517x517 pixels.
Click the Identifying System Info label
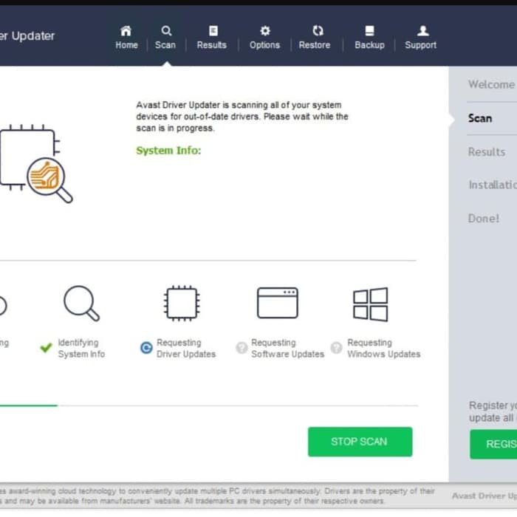81,348
